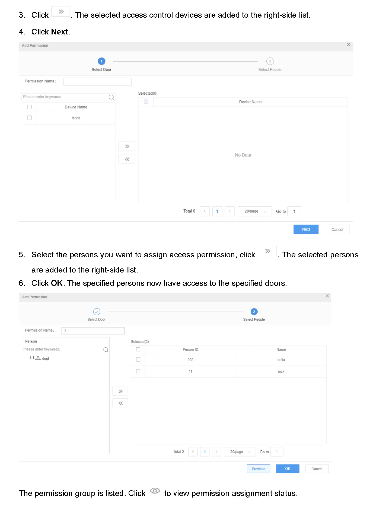The height and width of the screenshot is (516, 370).
Task: Click the empty Permission Name input field
Action: click(97, 81)
